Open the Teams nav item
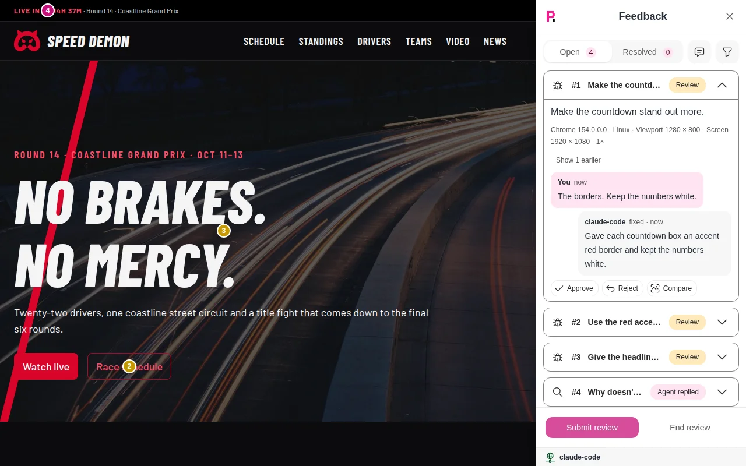The height and width of the screenshot is (466, 746). [x=418, y=41]
